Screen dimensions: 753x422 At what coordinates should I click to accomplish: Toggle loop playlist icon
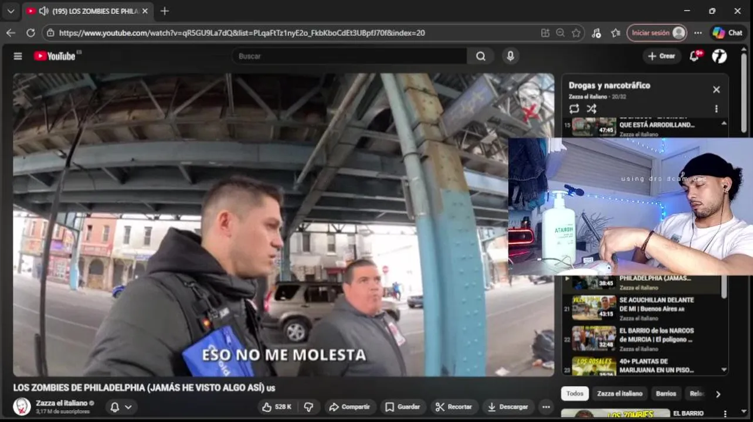pos(574,108)
